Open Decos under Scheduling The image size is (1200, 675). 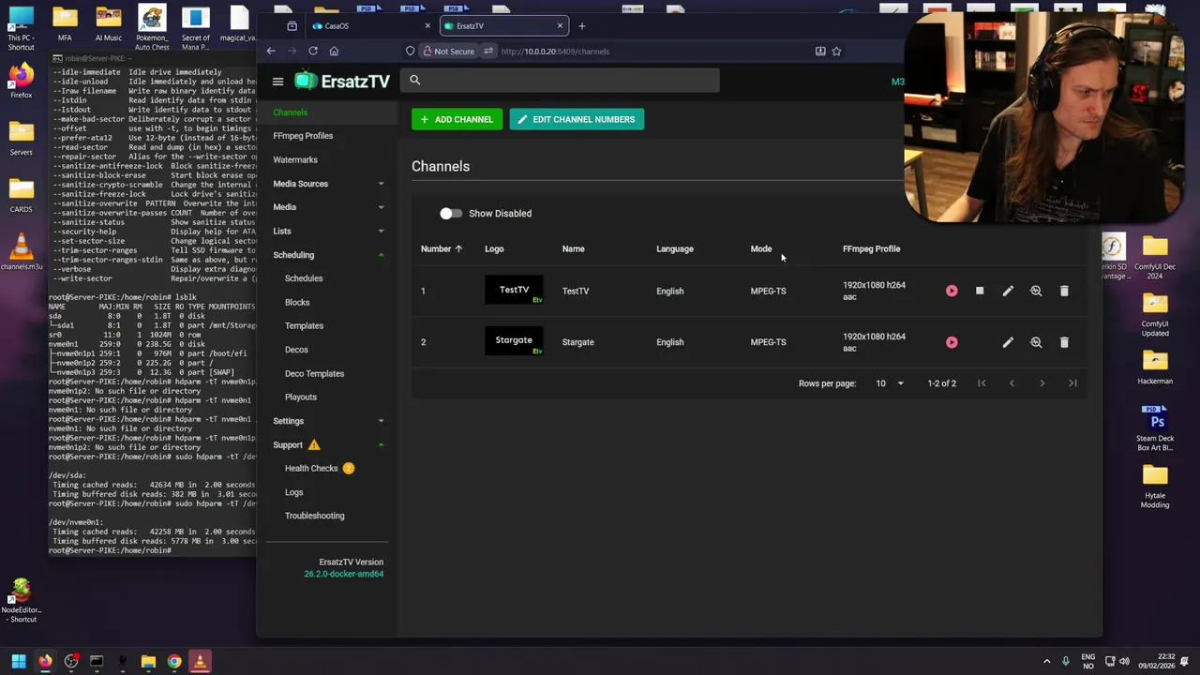click(296, 350)
